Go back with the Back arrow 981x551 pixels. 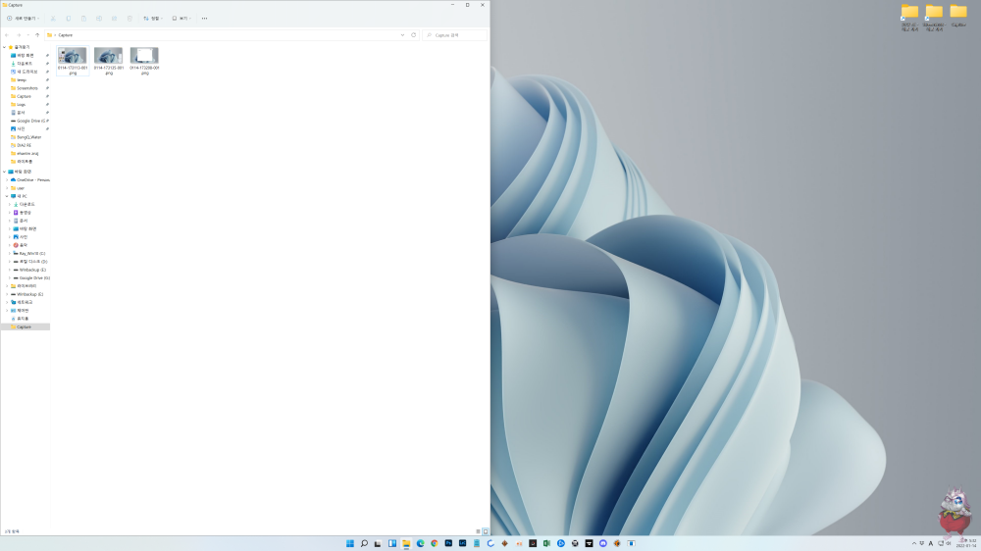pyautogui.click(x=7, y=35)
